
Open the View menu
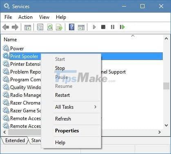click(44, 17)
